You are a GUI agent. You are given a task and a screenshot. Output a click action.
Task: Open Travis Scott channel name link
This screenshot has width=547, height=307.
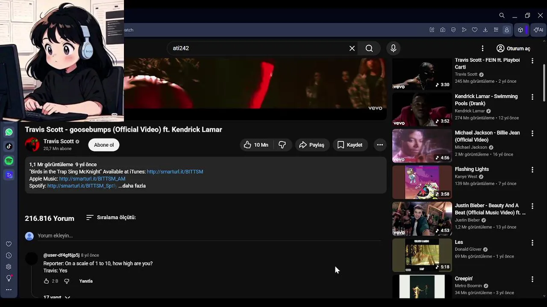point(59,142)
